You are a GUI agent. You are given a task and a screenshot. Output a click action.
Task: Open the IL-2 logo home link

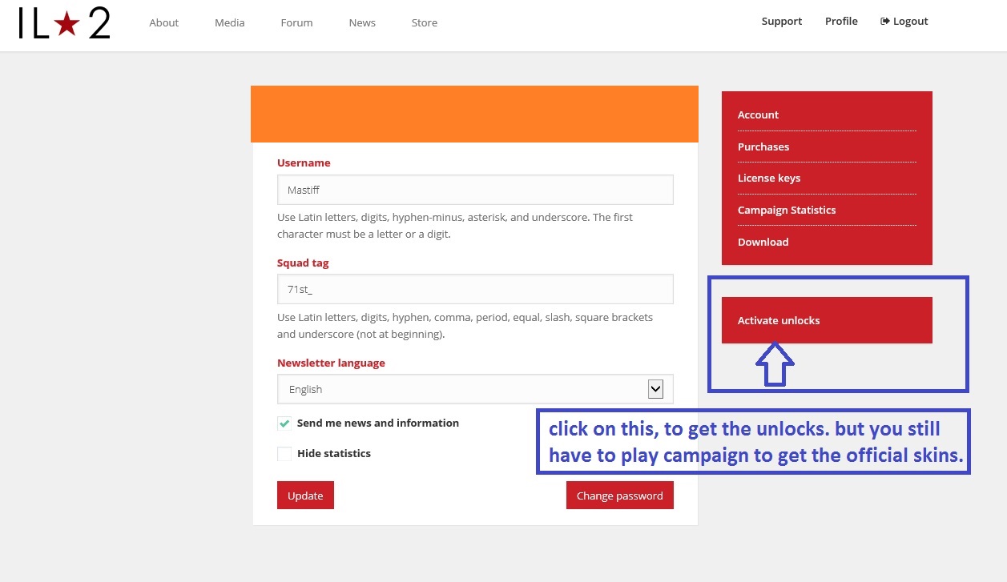pyautogui.click(x=64, y=24)
